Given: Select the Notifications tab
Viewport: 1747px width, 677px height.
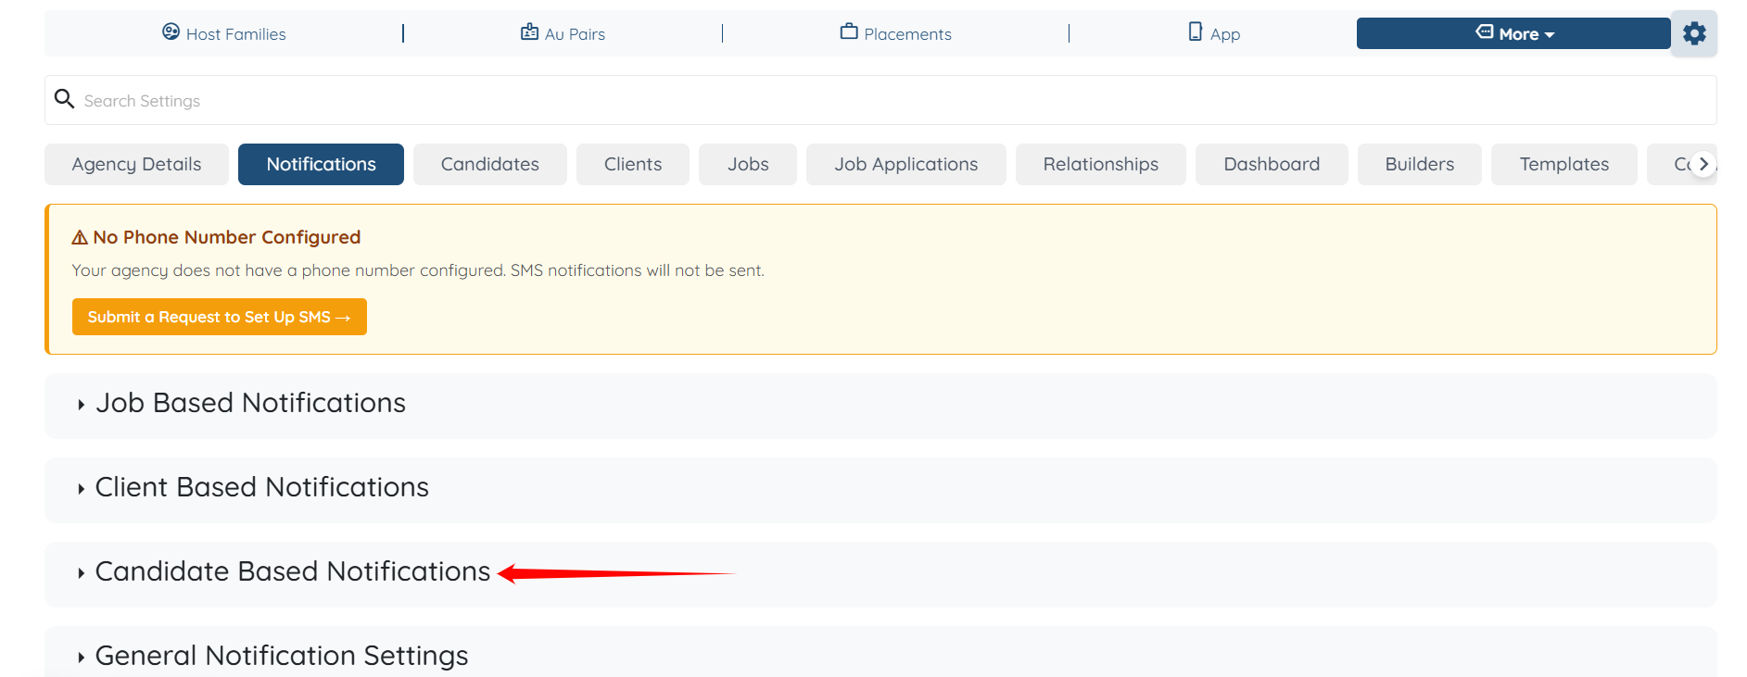Looking at the screenshot, I should click(x=321, y=164).
